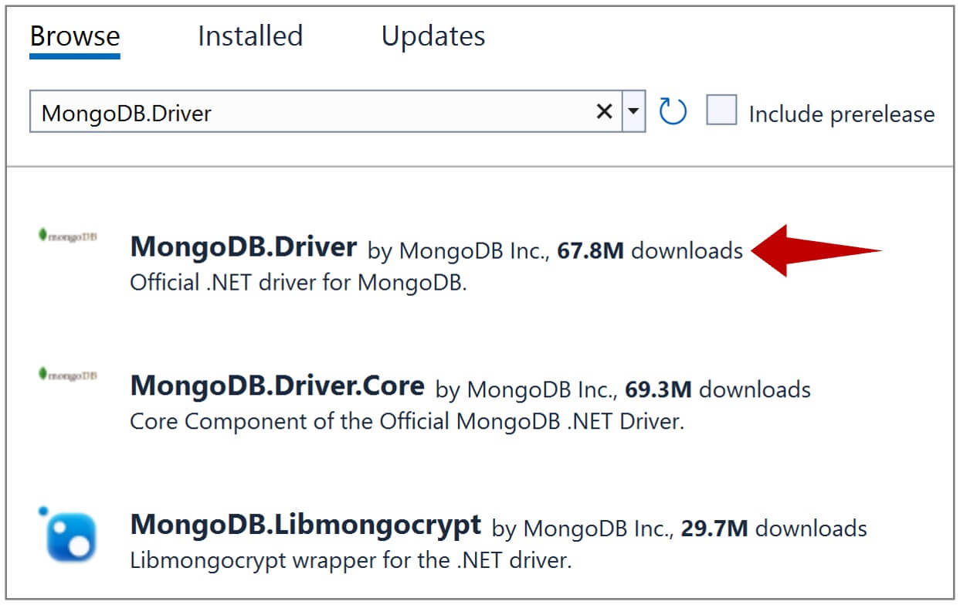Viewport: 960px width, 605px height.
Task: Enable the Include prerelease checkbox
Action: (722, 110)
